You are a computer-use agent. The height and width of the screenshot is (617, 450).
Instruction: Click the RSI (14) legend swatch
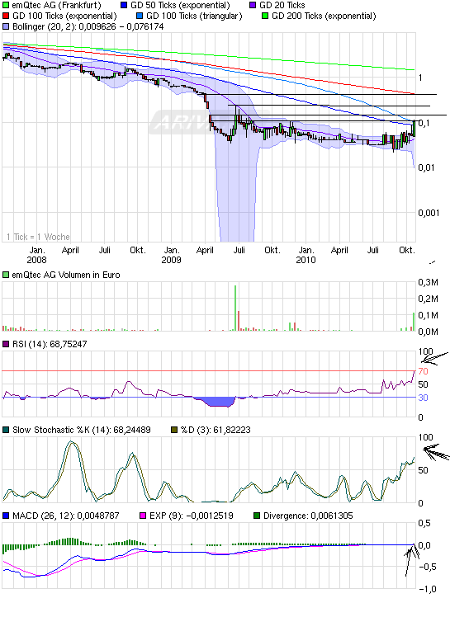pos(6,344)
